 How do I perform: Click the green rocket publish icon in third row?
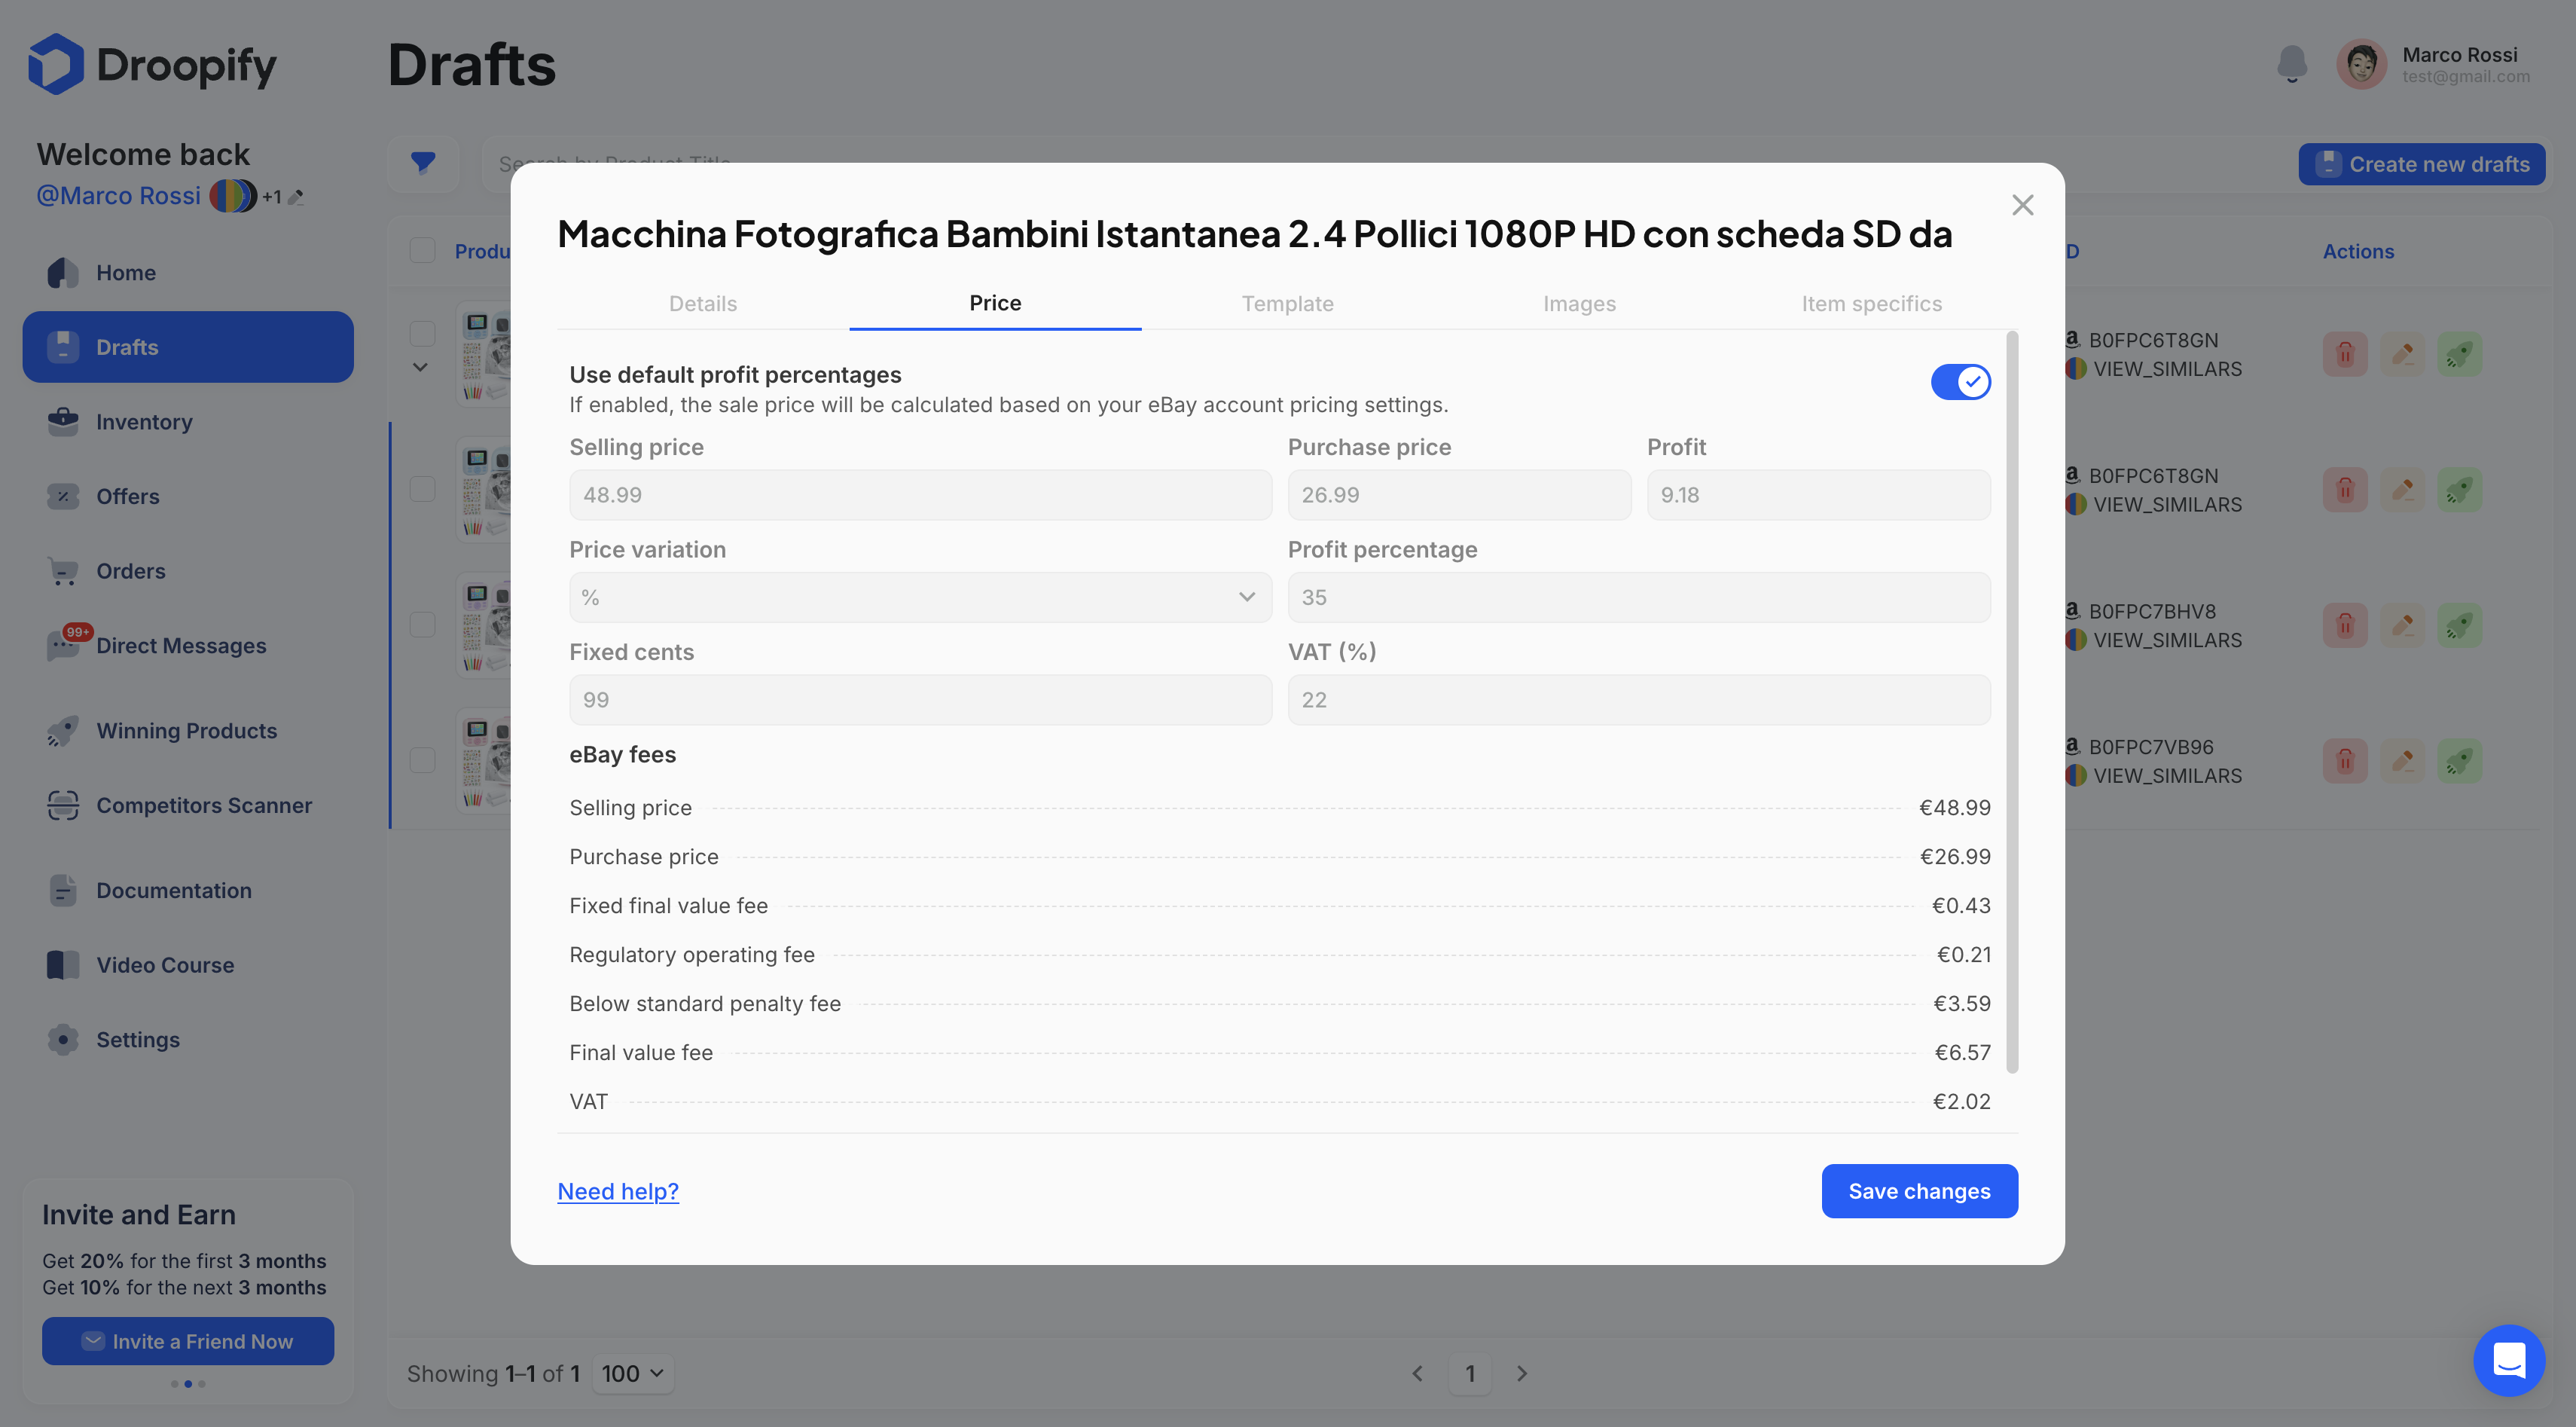(x=2459, y=626)
